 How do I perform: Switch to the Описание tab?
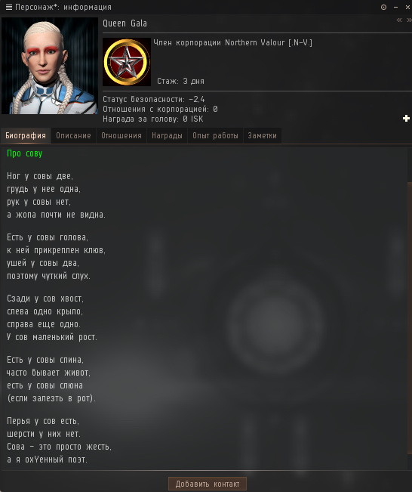pos(73,135)
